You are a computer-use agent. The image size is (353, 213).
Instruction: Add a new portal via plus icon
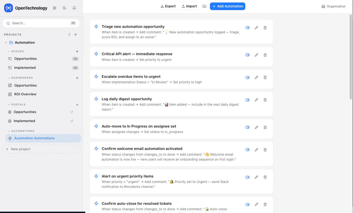(x=77, y=105)
